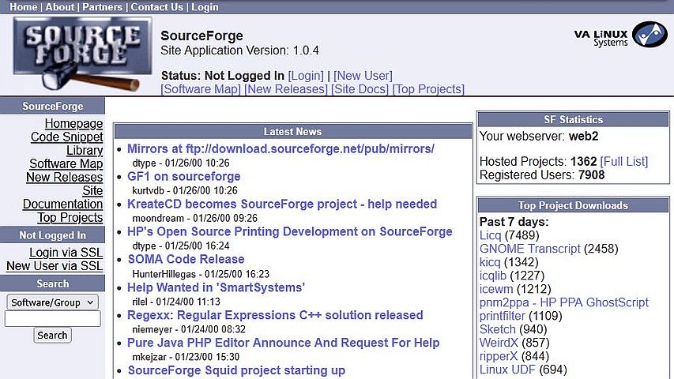Open pnm2ppa - HP PPA GhostScript link
This screenshot has height=379, width=674.
pyautogui.click(x=564, y=302)
